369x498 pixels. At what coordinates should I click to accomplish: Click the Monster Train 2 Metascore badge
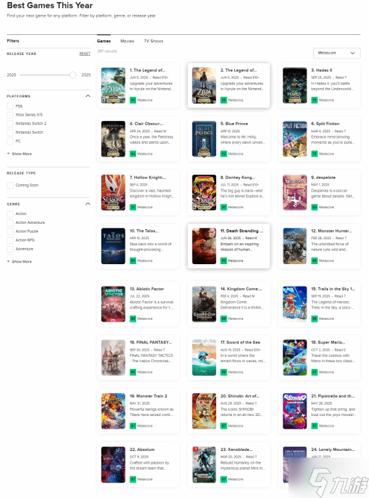coord(133,425)
